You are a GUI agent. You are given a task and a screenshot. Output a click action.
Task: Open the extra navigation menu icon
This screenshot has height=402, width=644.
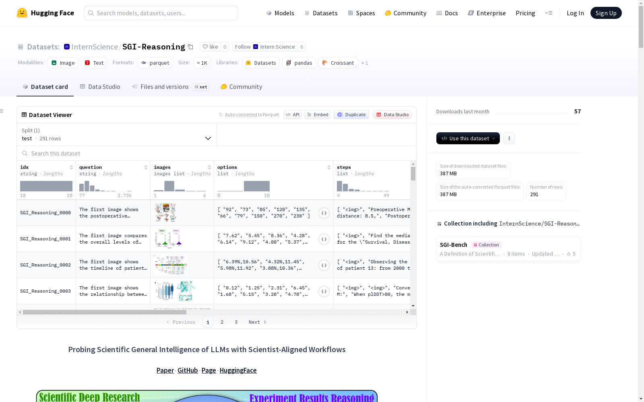[x=549, y=13]
